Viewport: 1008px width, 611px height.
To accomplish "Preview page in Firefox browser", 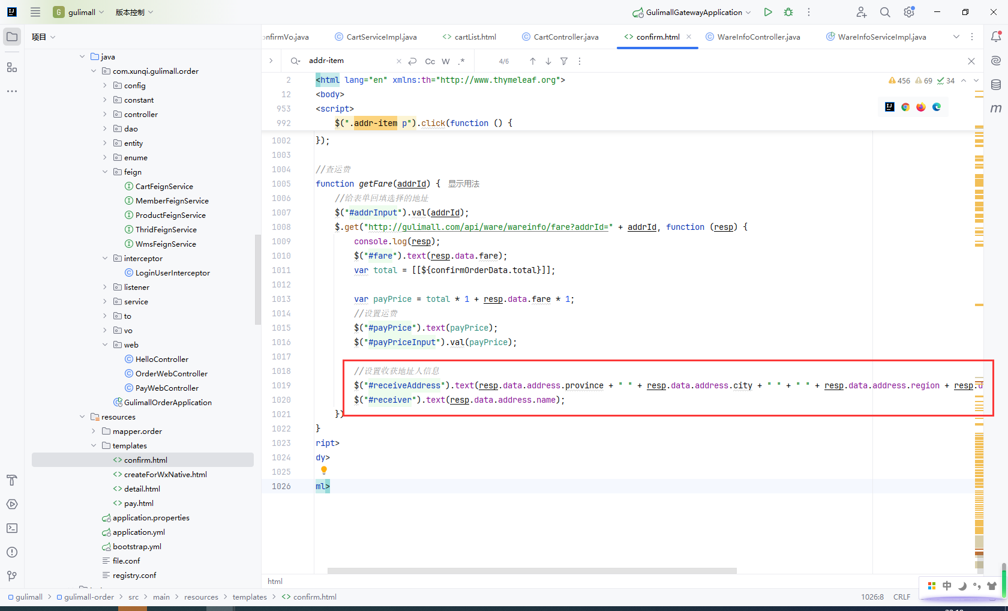I will [921, 107].
